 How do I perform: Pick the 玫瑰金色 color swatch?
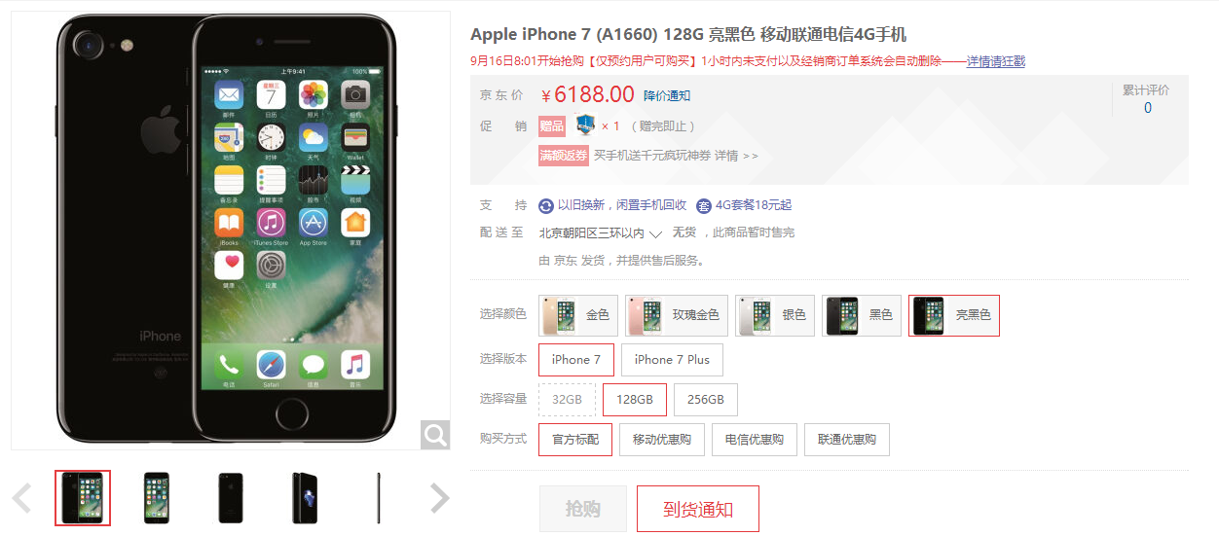pos(676,315)
